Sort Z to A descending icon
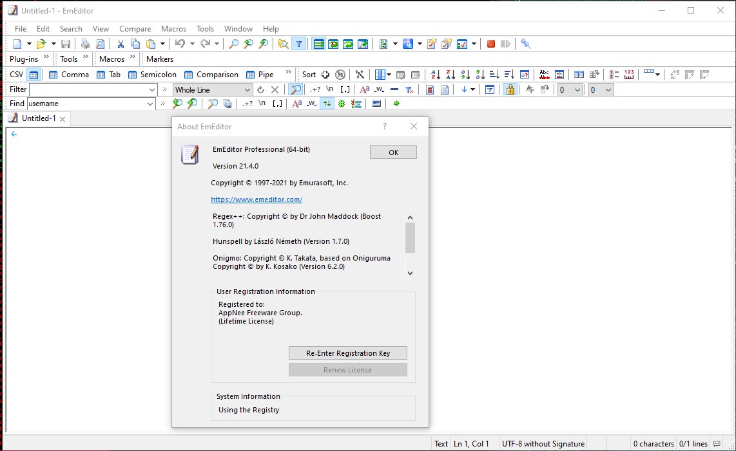 pyautogui.click(x=450, y=75)
